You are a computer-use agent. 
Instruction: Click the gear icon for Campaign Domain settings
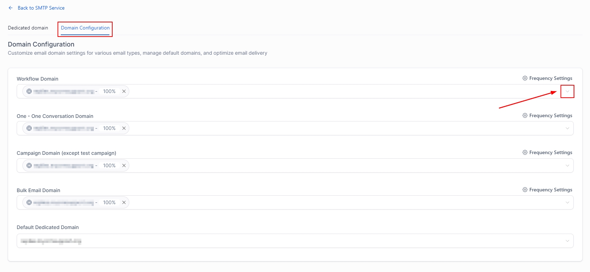(525, 152)
